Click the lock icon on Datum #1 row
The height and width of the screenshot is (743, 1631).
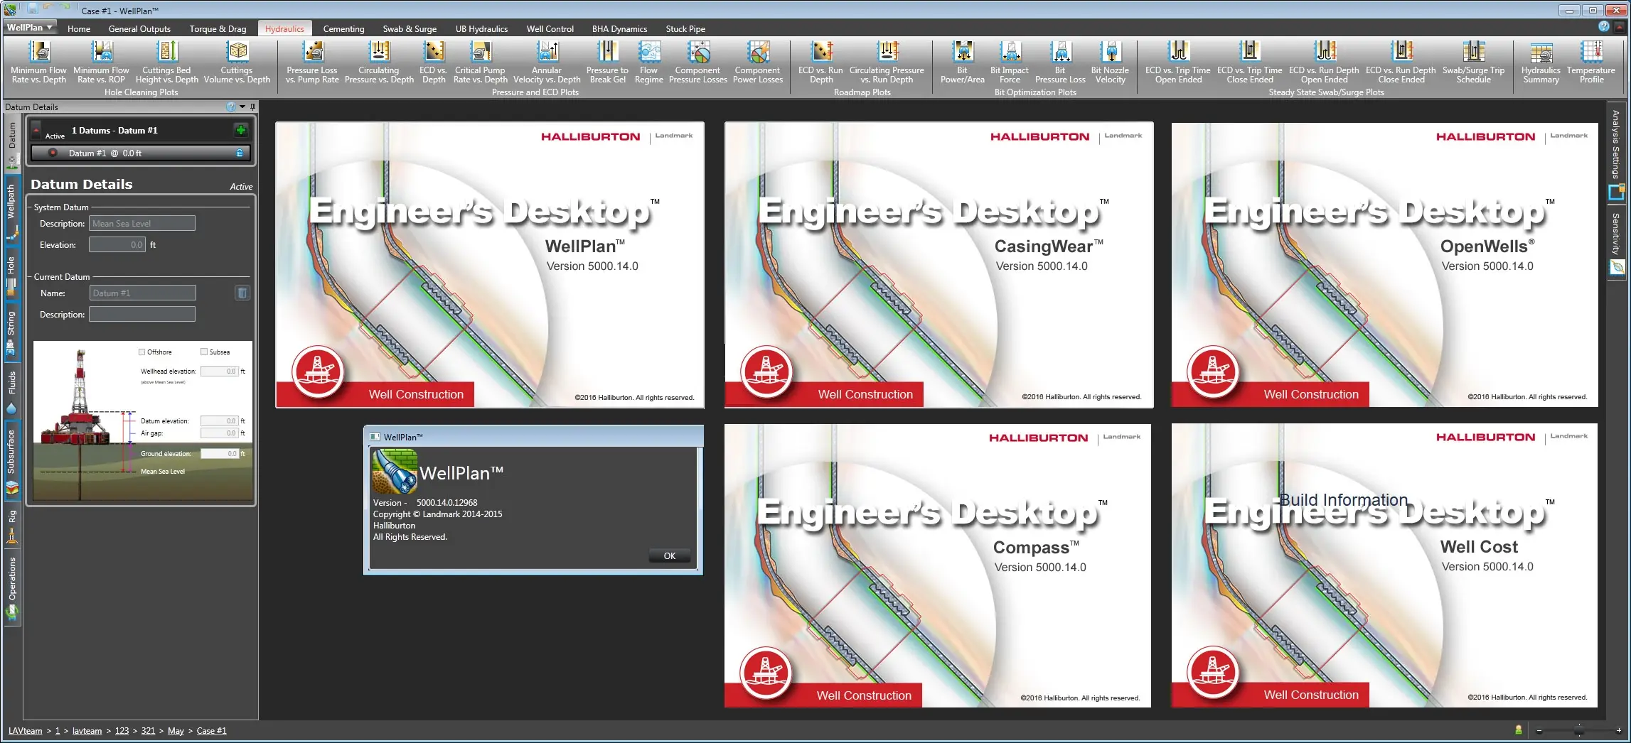coord(240,153)
